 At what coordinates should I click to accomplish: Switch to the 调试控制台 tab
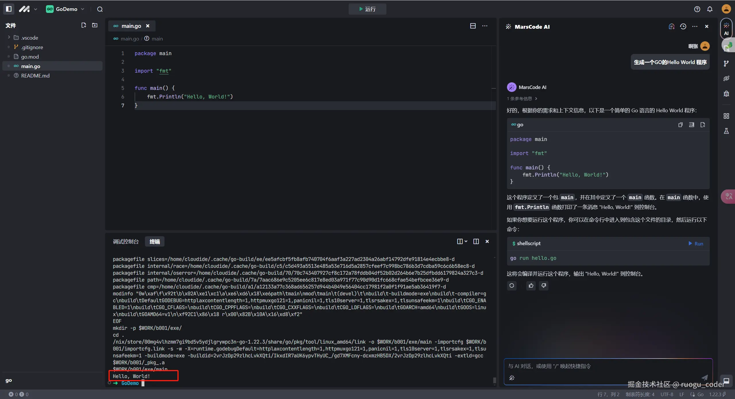[125, 241]
